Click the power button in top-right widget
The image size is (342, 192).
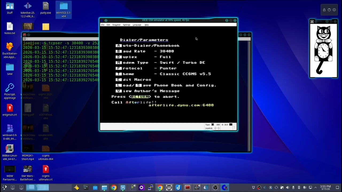pos(329,10)
